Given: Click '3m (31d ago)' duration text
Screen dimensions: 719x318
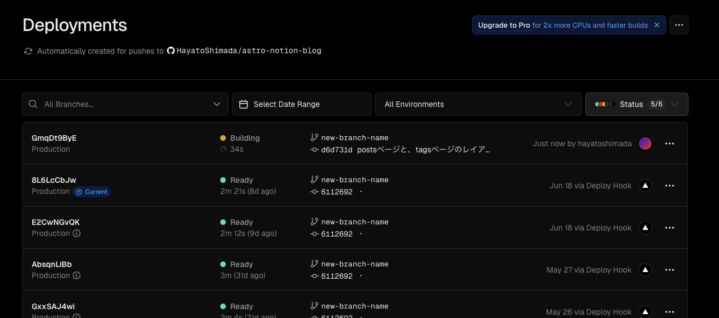Looking at the screenshot, I should [x=242, y=275].
